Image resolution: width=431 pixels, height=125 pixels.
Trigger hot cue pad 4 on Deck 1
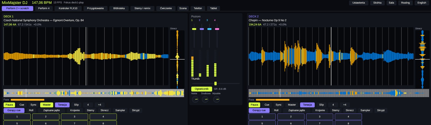tap(103, 117)
